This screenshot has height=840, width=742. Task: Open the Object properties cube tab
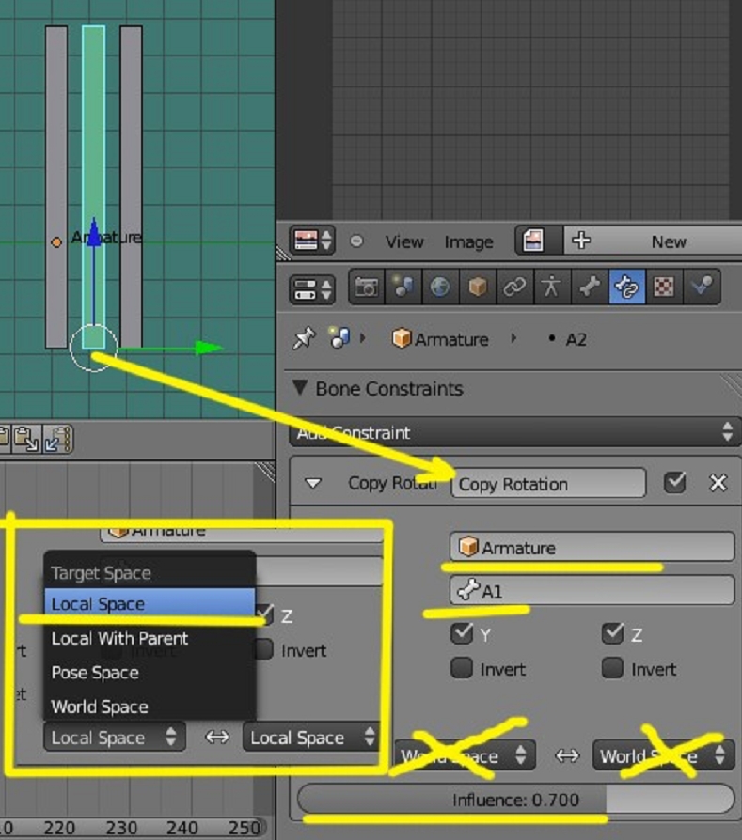(477, 288)
